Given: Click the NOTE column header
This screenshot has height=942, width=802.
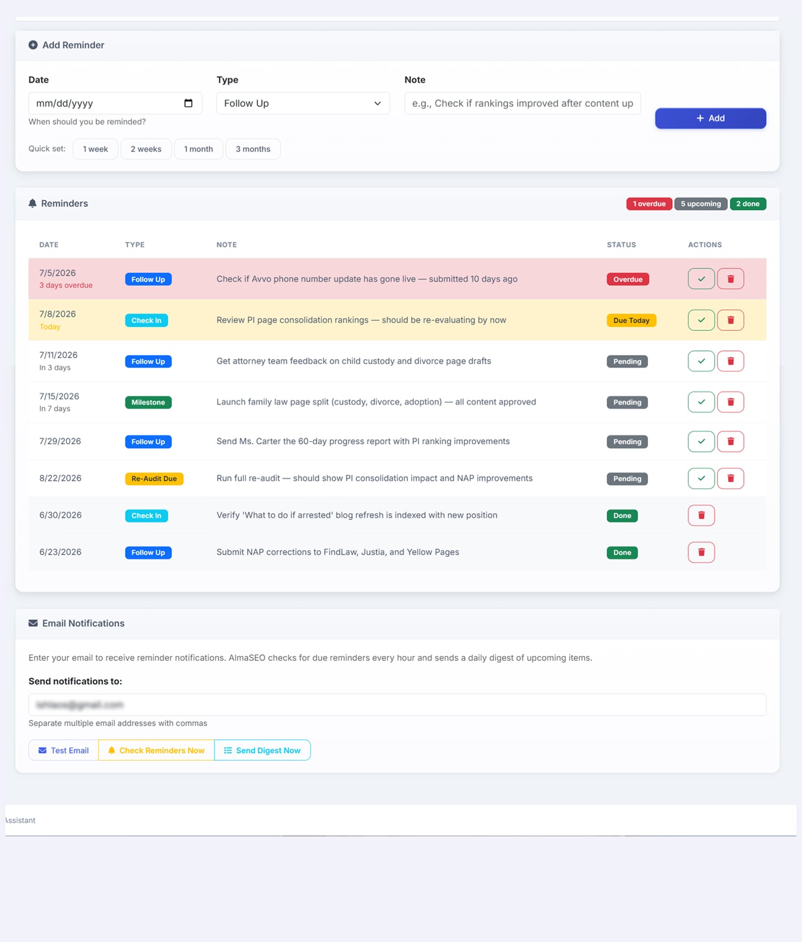Looking at the screenshot, I should click(227, 245).
